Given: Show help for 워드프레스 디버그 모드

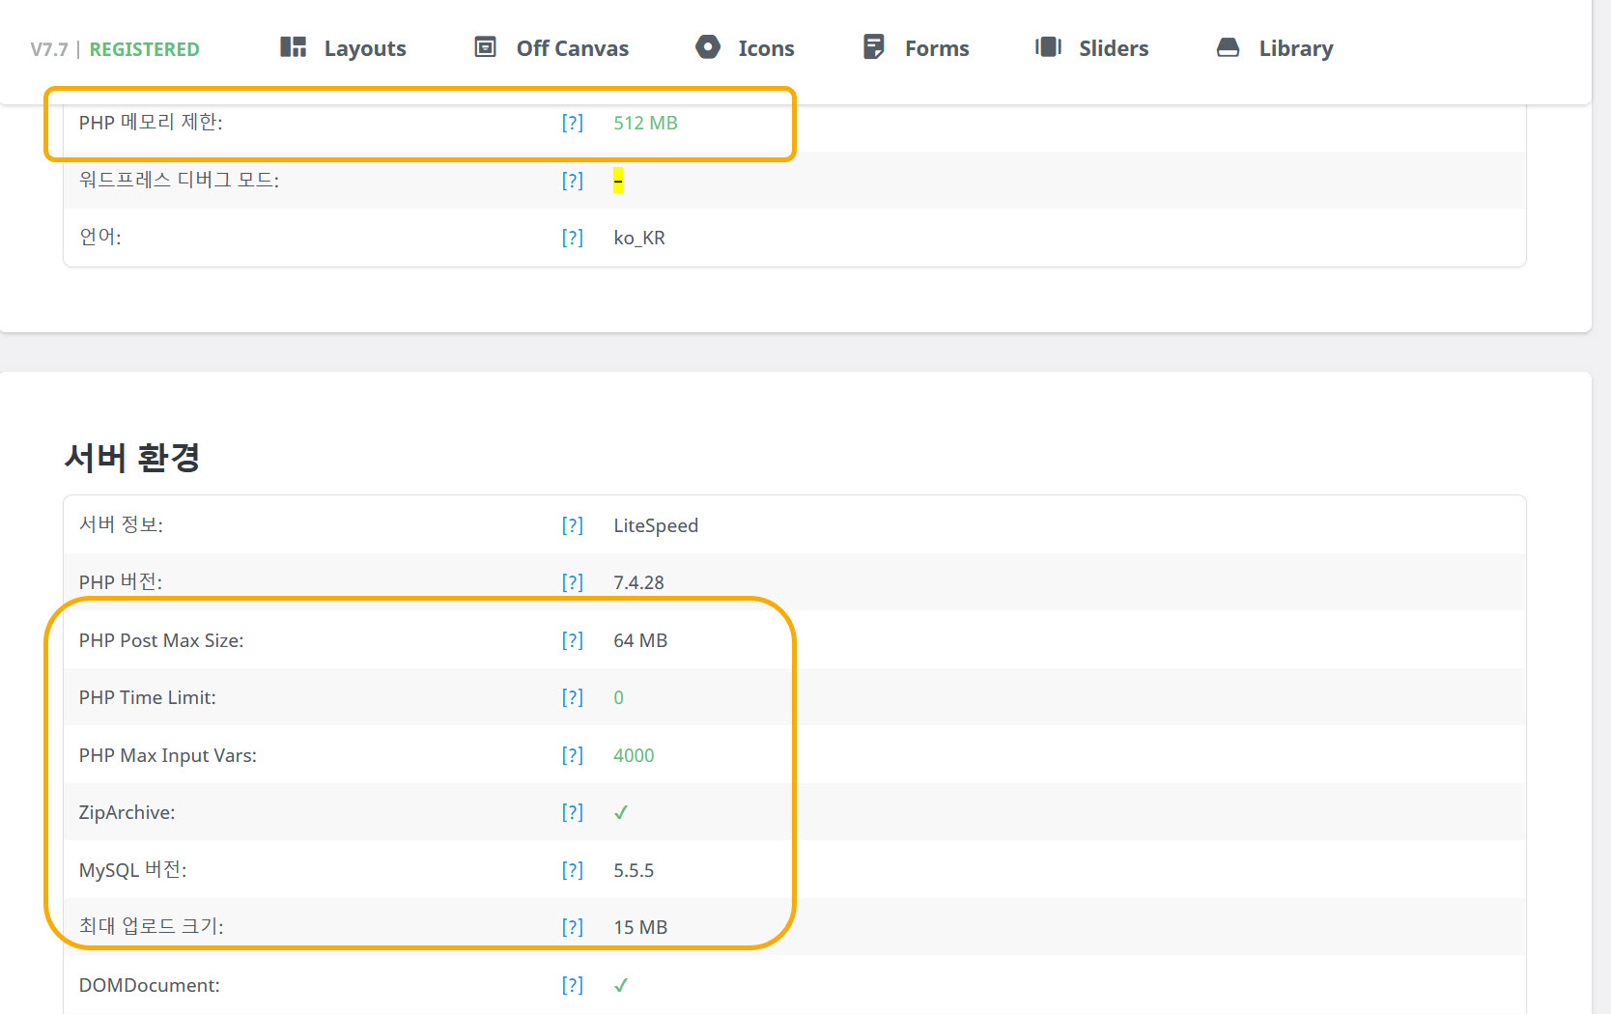Looking at the screenshot, I should tap(573, 181).
